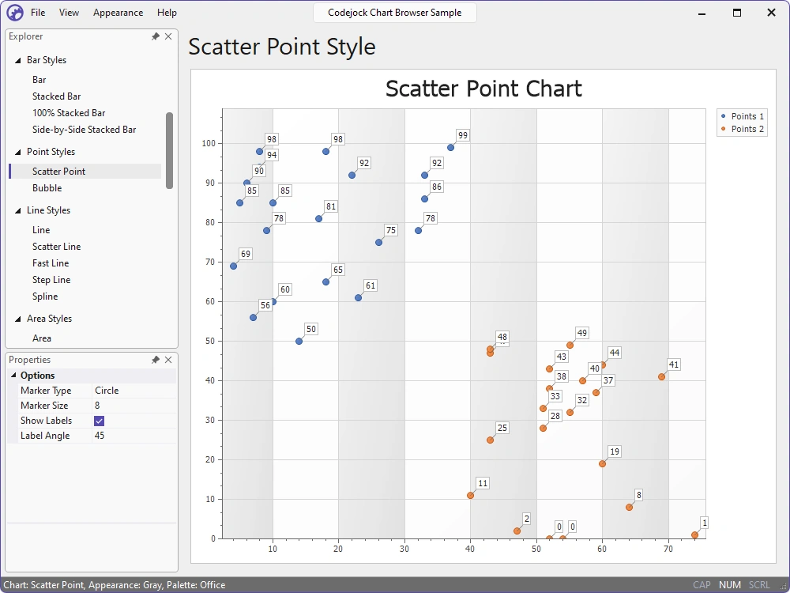Click the Points 2 legend text
Viewport: 790px width, 593px height.
pos(747,129)
